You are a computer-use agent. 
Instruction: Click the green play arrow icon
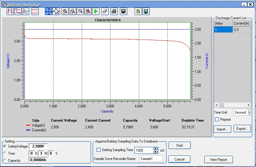coord(96,12)
